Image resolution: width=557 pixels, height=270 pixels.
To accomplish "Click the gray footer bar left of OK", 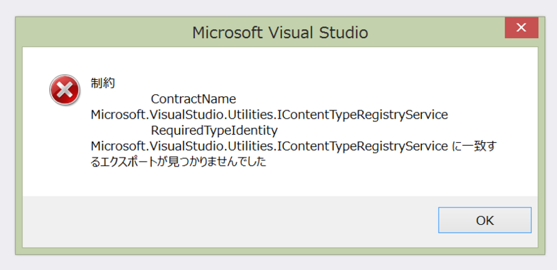I will 228,221.
